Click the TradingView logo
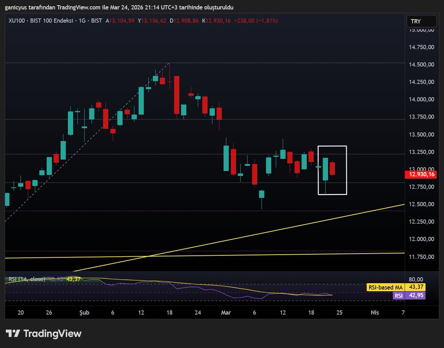444x348 pixels. 43,333
